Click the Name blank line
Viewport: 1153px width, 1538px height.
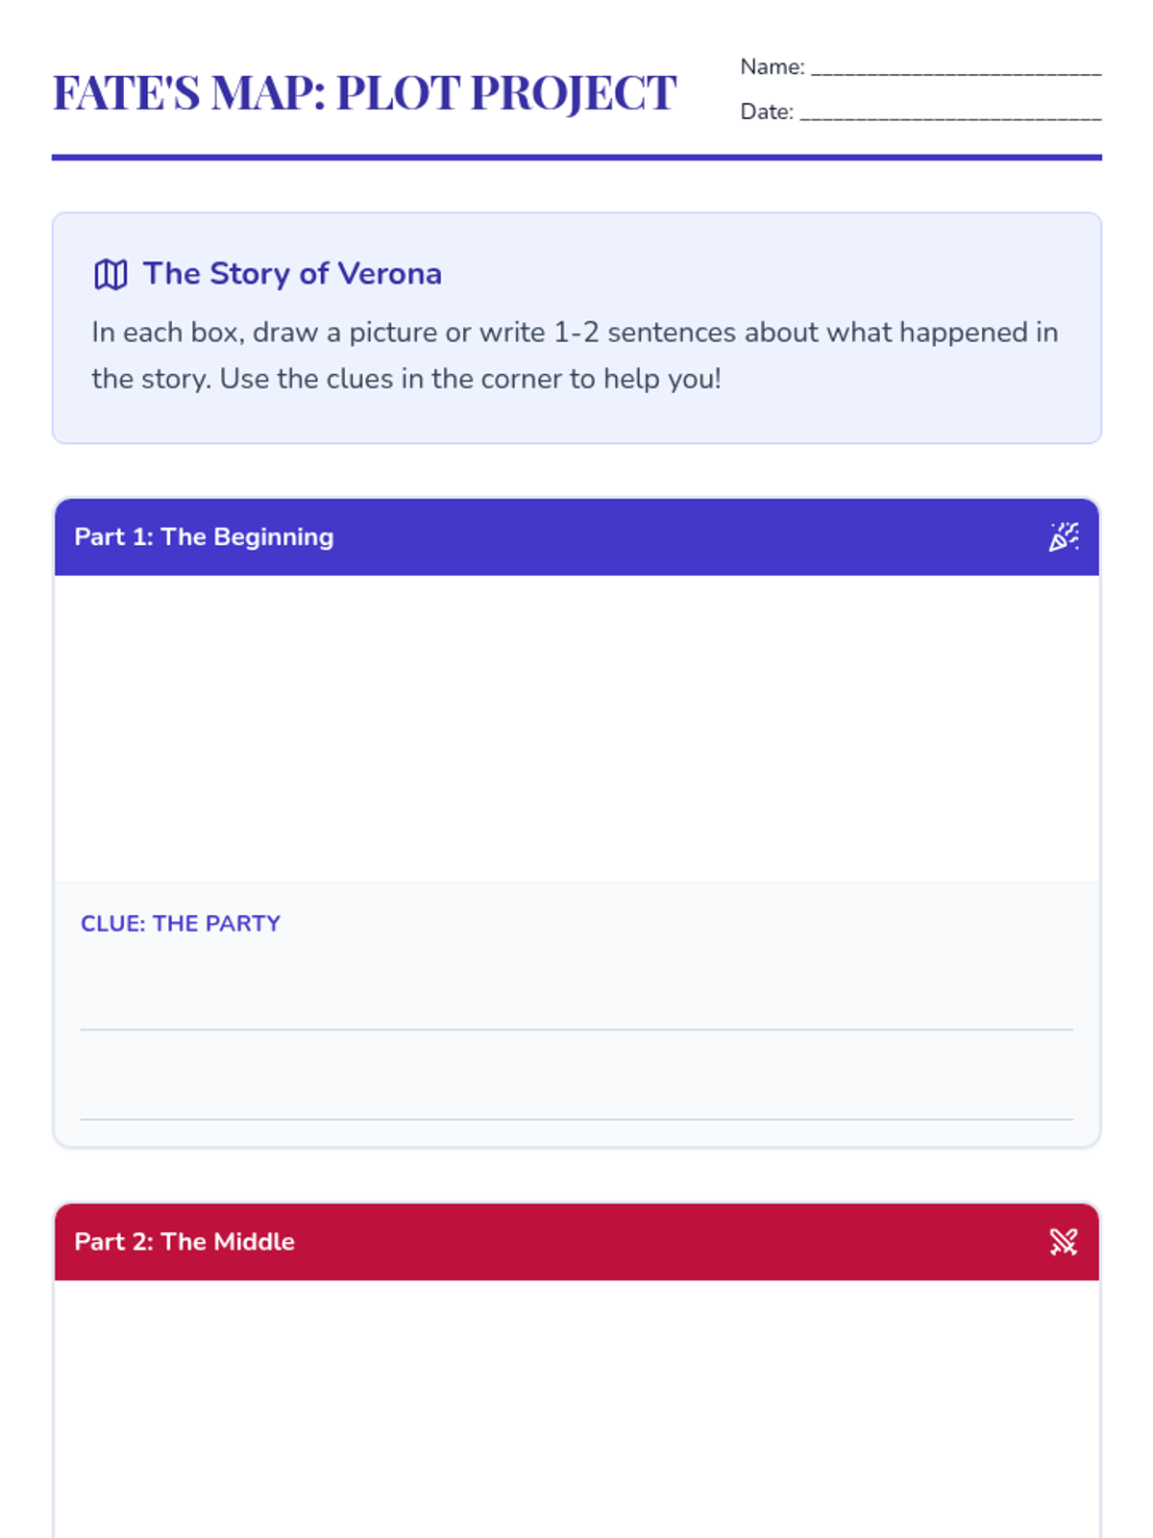coord(956,67)
